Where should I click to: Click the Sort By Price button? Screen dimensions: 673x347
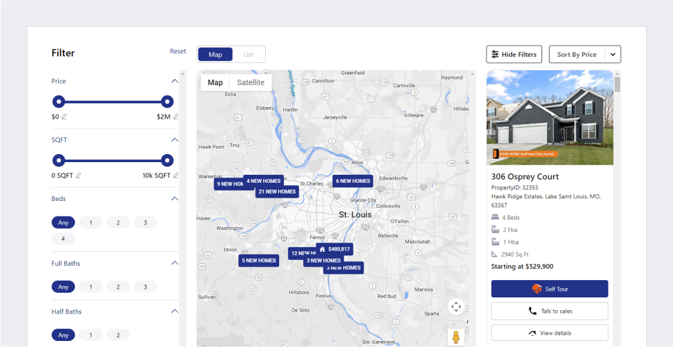click(577, 54)
